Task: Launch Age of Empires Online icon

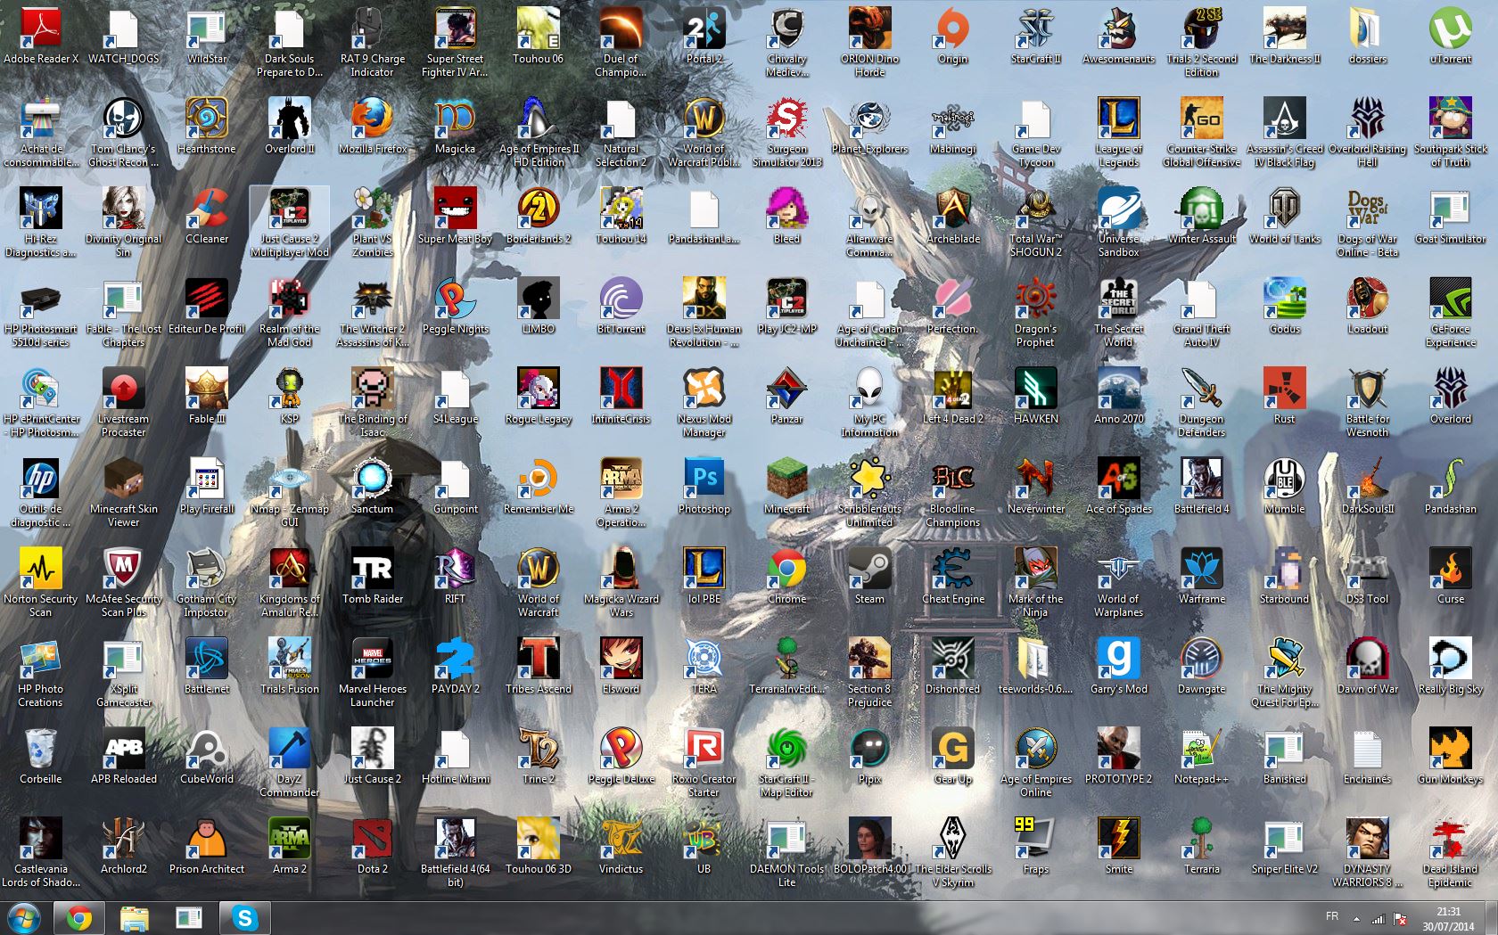Action: click(1036, 762)
